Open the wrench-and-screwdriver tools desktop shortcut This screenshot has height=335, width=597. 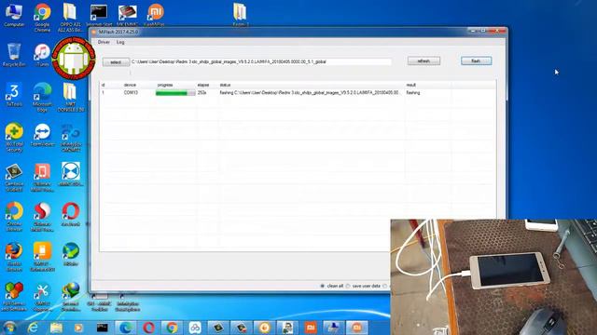click(x=42, y=297)
